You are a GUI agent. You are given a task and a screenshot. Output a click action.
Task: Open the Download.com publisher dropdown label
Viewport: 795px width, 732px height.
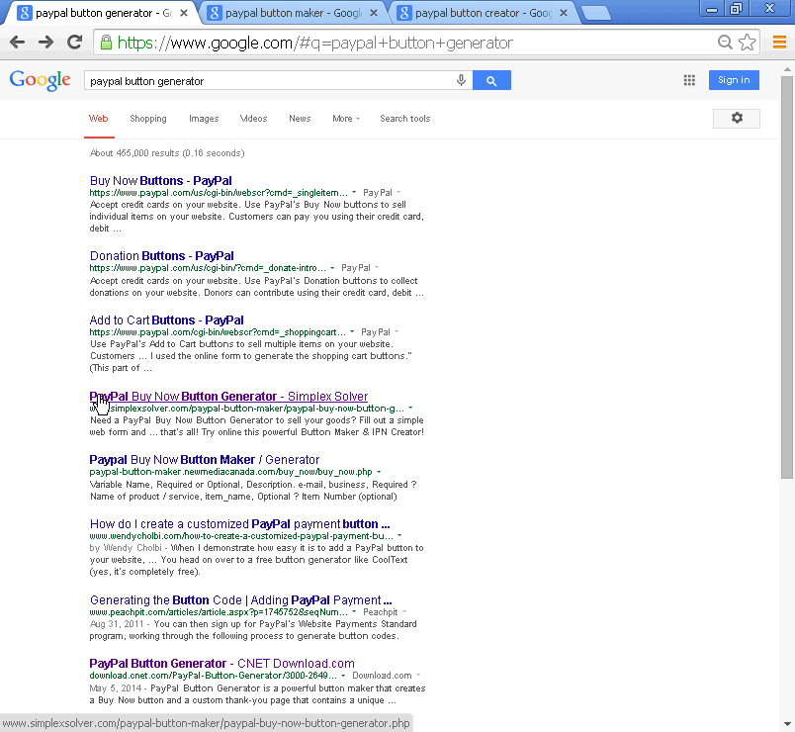[x=387, y=676]
